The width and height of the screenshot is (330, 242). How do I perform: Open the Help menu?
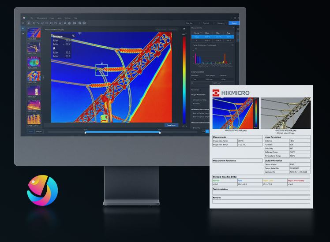[75, 18]
